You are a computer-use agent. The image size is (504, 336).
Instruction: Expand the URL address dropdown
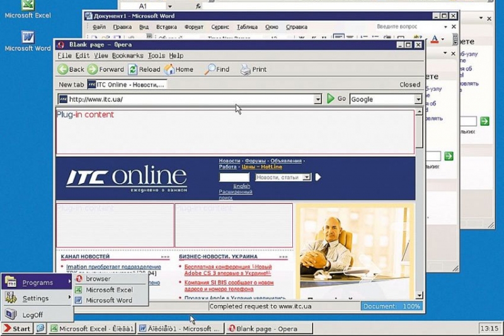pyautogui.click(x=318, y=99)
